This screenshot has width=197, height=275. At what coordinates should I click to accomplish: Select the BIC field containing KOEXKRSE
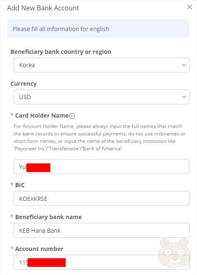102,198
